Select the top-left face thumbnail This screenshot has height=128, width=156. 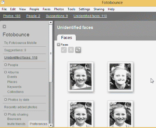80,76
